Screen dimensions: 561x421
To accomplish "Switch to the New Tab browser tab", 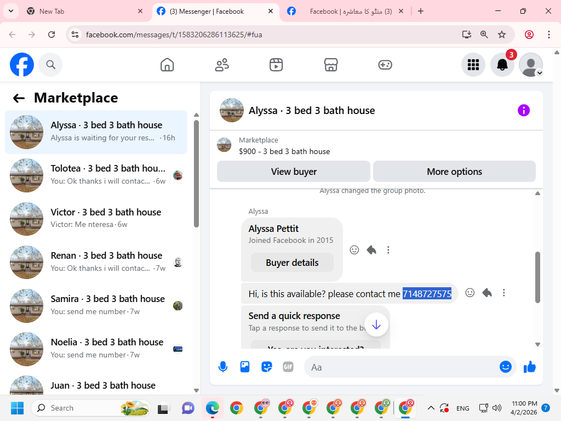I will point(85,11).
